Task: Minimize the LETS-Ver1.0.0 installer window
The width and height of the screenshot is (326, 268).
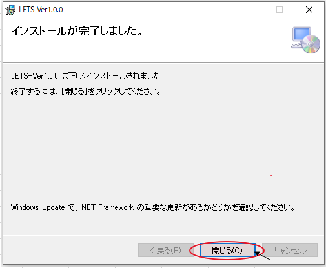Action: [x=250, y=10]
